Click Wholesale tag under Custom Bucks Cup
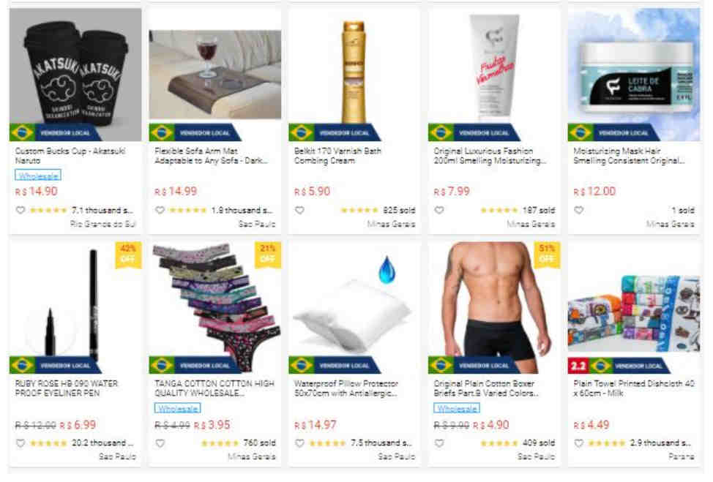The height and width of the screenshot is (482, 713). click(38, 176)
